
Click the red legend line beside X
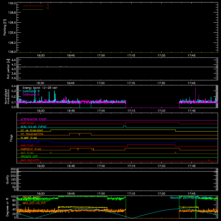(33, 6)
